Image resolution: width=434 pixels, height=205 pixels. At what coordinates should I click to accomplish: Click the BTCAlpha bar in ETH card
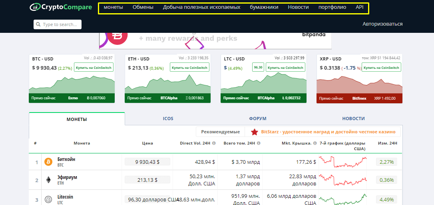point(168,98)
